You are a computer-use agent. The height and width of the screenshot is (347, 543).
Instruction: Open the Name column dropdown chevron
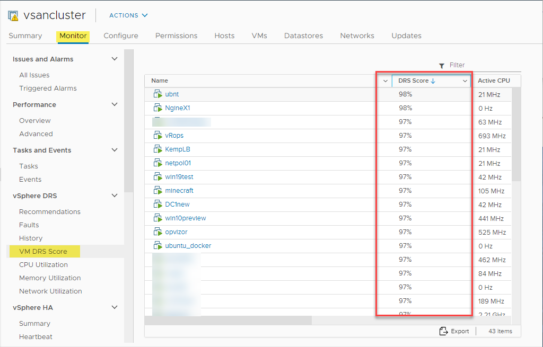(385, 81)
